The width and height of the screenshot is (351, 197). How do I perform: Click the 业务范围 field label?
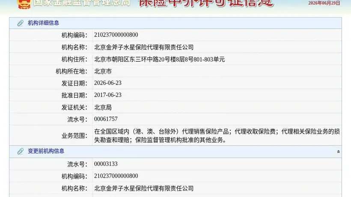point(74,136)
